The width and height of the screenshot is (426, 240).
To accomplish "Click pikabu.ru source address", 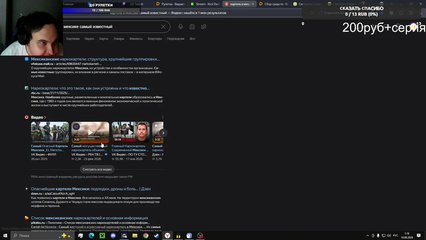I will pyautogui.click(x=38, y=223).
